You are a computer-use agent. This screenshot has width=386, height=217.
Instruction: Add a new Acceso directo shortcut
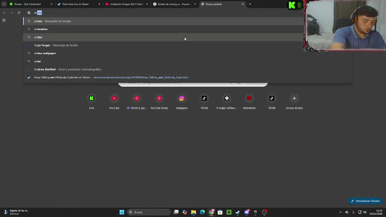(x=294, y=102)
